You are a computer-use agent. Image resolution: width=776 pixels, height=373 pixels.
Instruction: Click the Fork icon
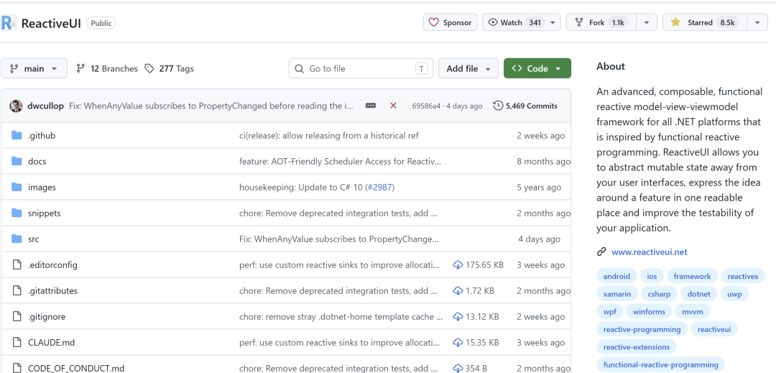click(x=578, y=23)
